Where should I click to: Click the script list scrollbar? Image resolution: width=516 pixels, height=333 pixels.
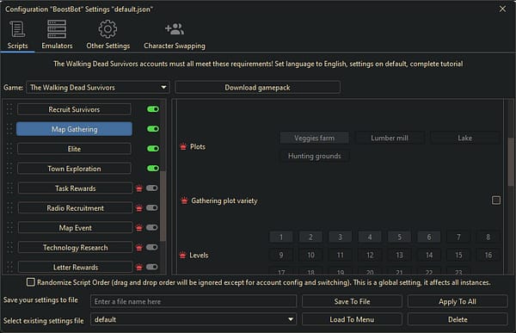click(x=163, y=206)
